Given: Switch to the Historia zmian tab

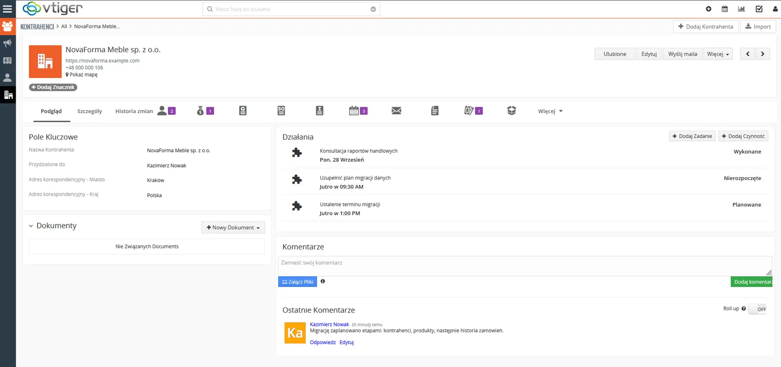Looking at the screenshot, I should tap(134, 111).
